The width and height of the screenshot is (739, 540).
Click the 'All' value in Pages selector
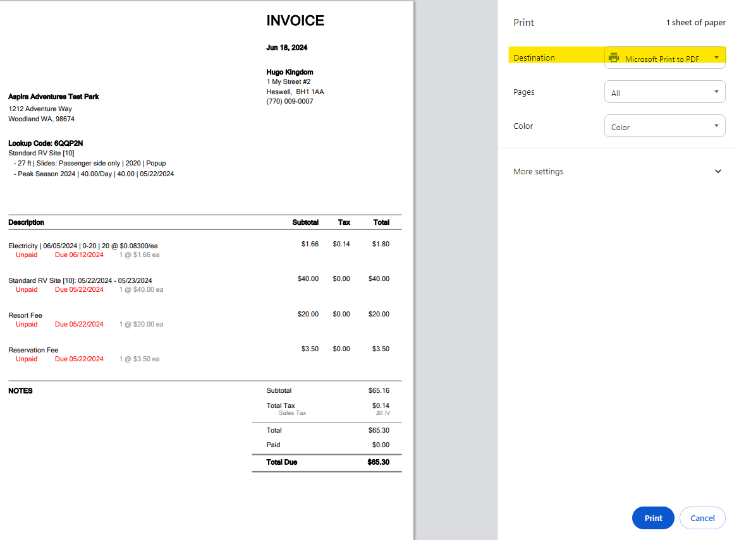(x=614, y=93)
